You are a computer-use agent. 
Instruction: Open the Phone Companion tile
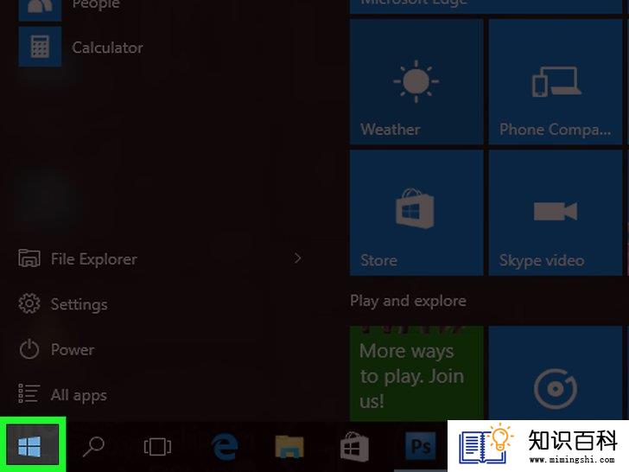pos(556,82)
